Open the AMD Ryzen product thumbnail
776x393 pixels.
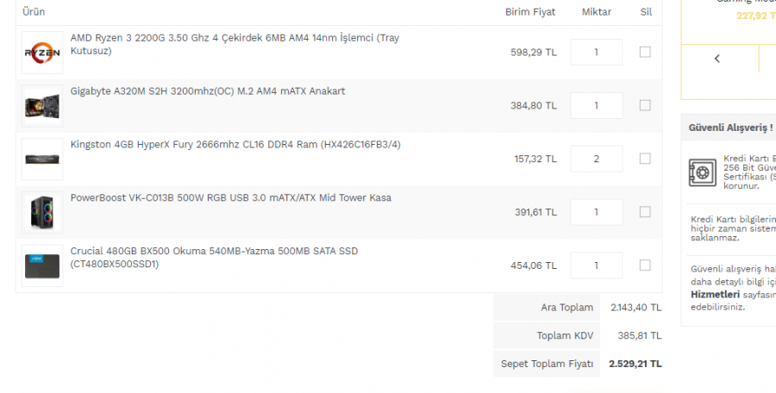click(42, 53)
